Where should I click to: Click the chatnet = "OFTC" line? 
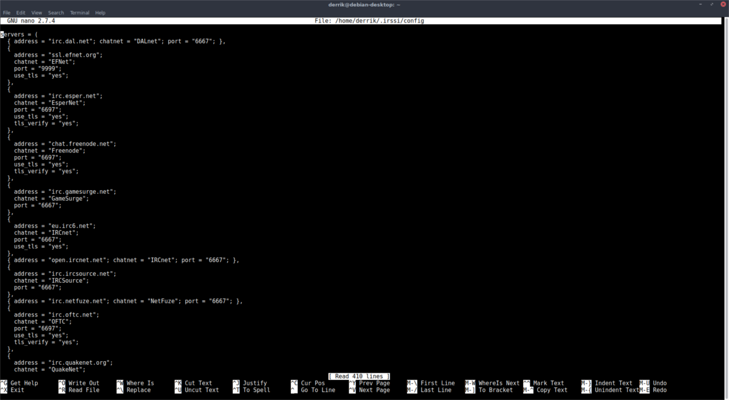pyautogui.click(x=43, y=322)
